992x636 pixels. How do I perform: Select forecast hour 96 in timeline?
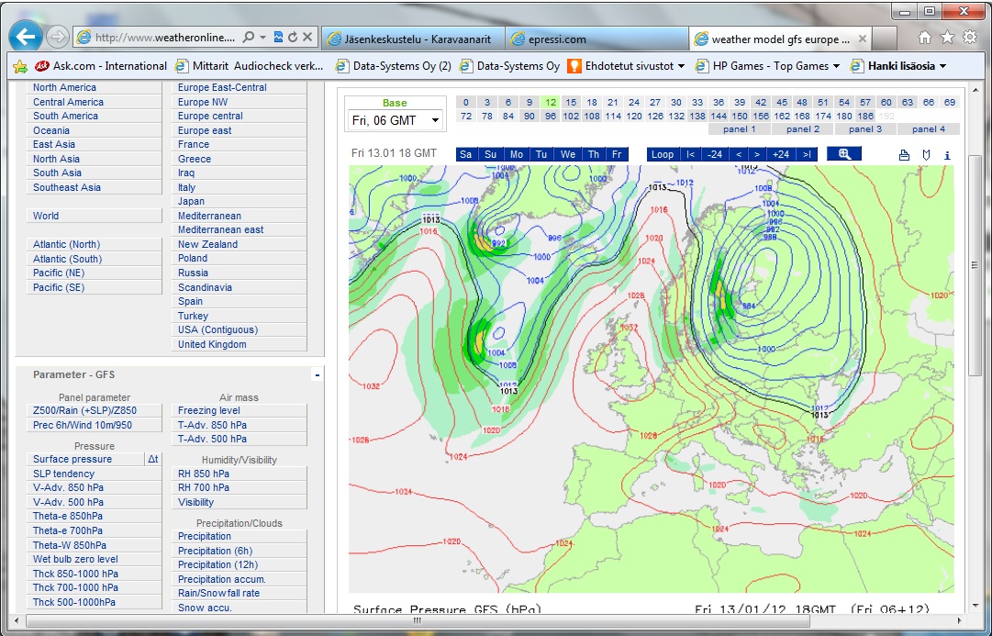551,117
